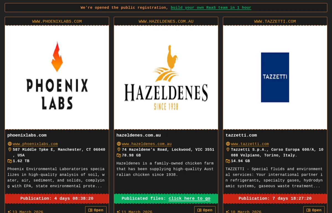Click the 'Publication: 4 days 08:38:20' banner
This screenshot has height=213, width=332.
point(57,199)
